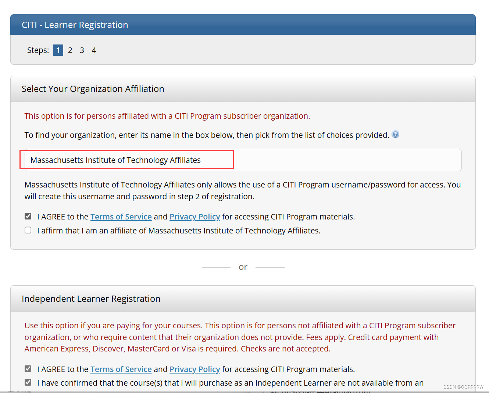
Task: Toggle the confirmed course(s) purchase checkbox
Action: point(28,382)
